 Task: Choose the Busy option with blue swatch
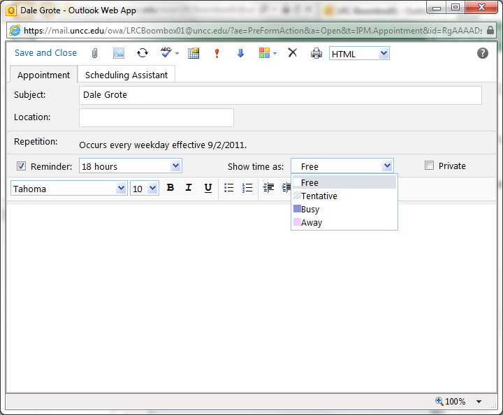pos(309,210)
